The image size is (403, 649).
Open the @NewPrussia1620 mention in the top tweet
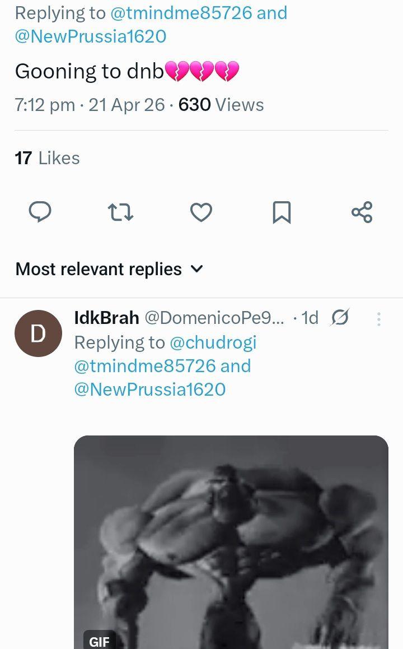coord(91,36)
